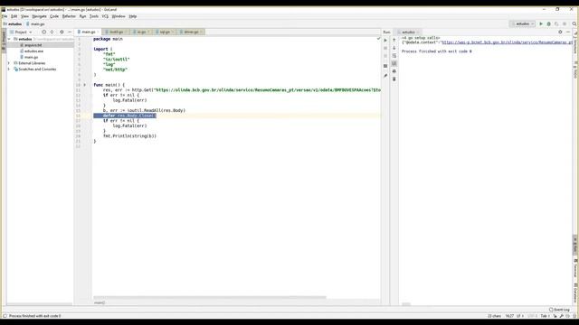Start debugging with the bug icon in the toolbar
This screenshot has height=325, width=579.
549,23
